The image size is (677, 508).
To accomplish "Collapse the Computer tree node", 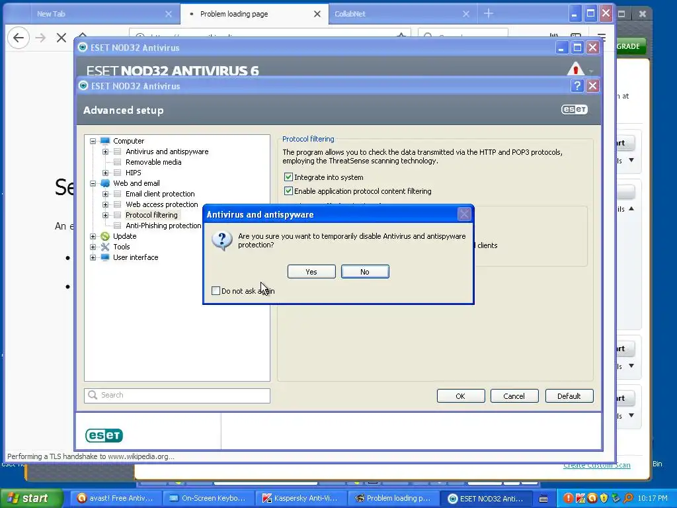I will pyautogui.click(x=93, y=141).
